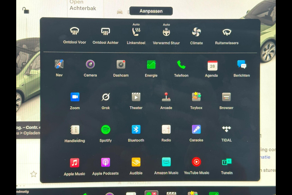Click the star favorite icon

pos(33,174)
